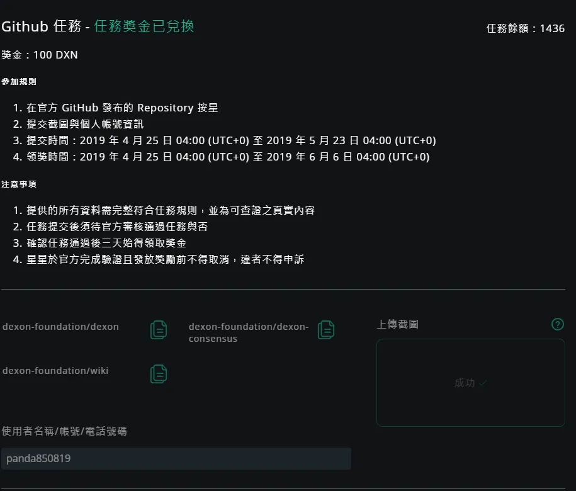This screenshot has width=576, height=491.
Task: Click note 任務提交後須待官方審核通過任務與否
Action: (x=117, y=227)
